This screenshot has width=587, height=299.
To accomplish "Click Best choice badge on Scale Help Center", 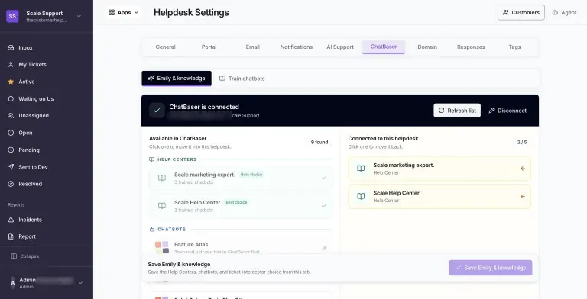I will (236, 202).
